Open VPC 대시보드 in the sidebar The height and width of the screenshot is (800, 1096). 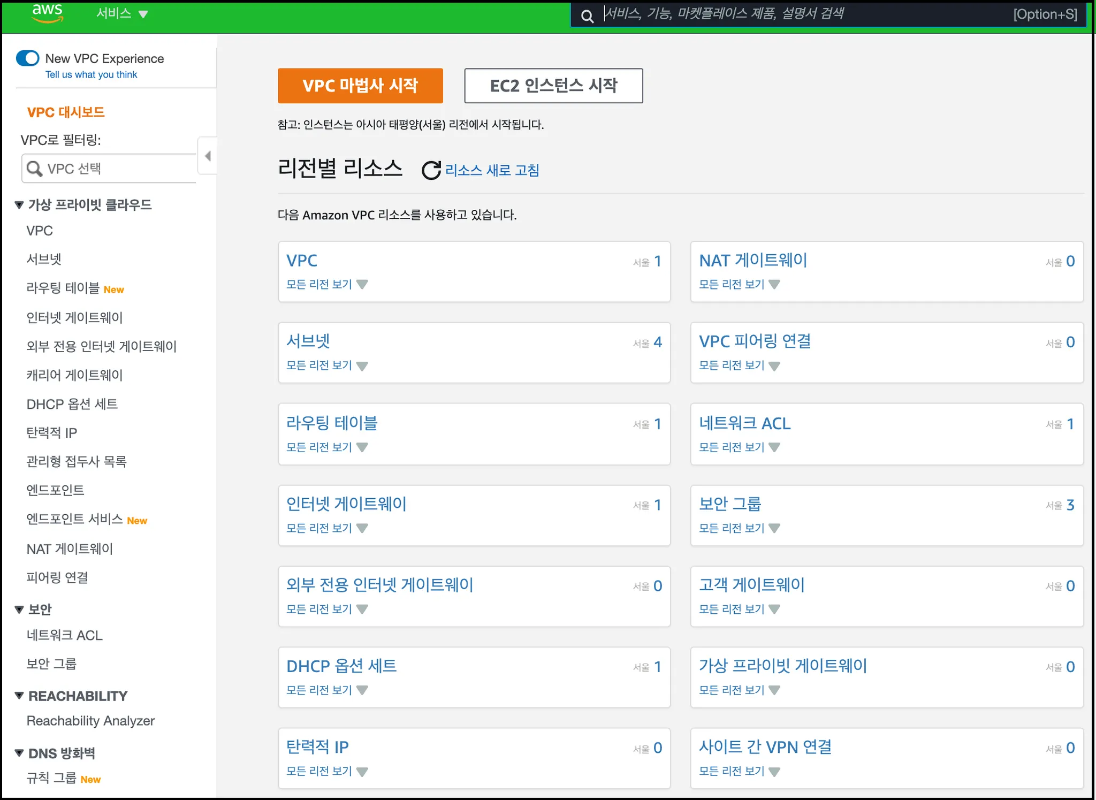coord(65,112)
